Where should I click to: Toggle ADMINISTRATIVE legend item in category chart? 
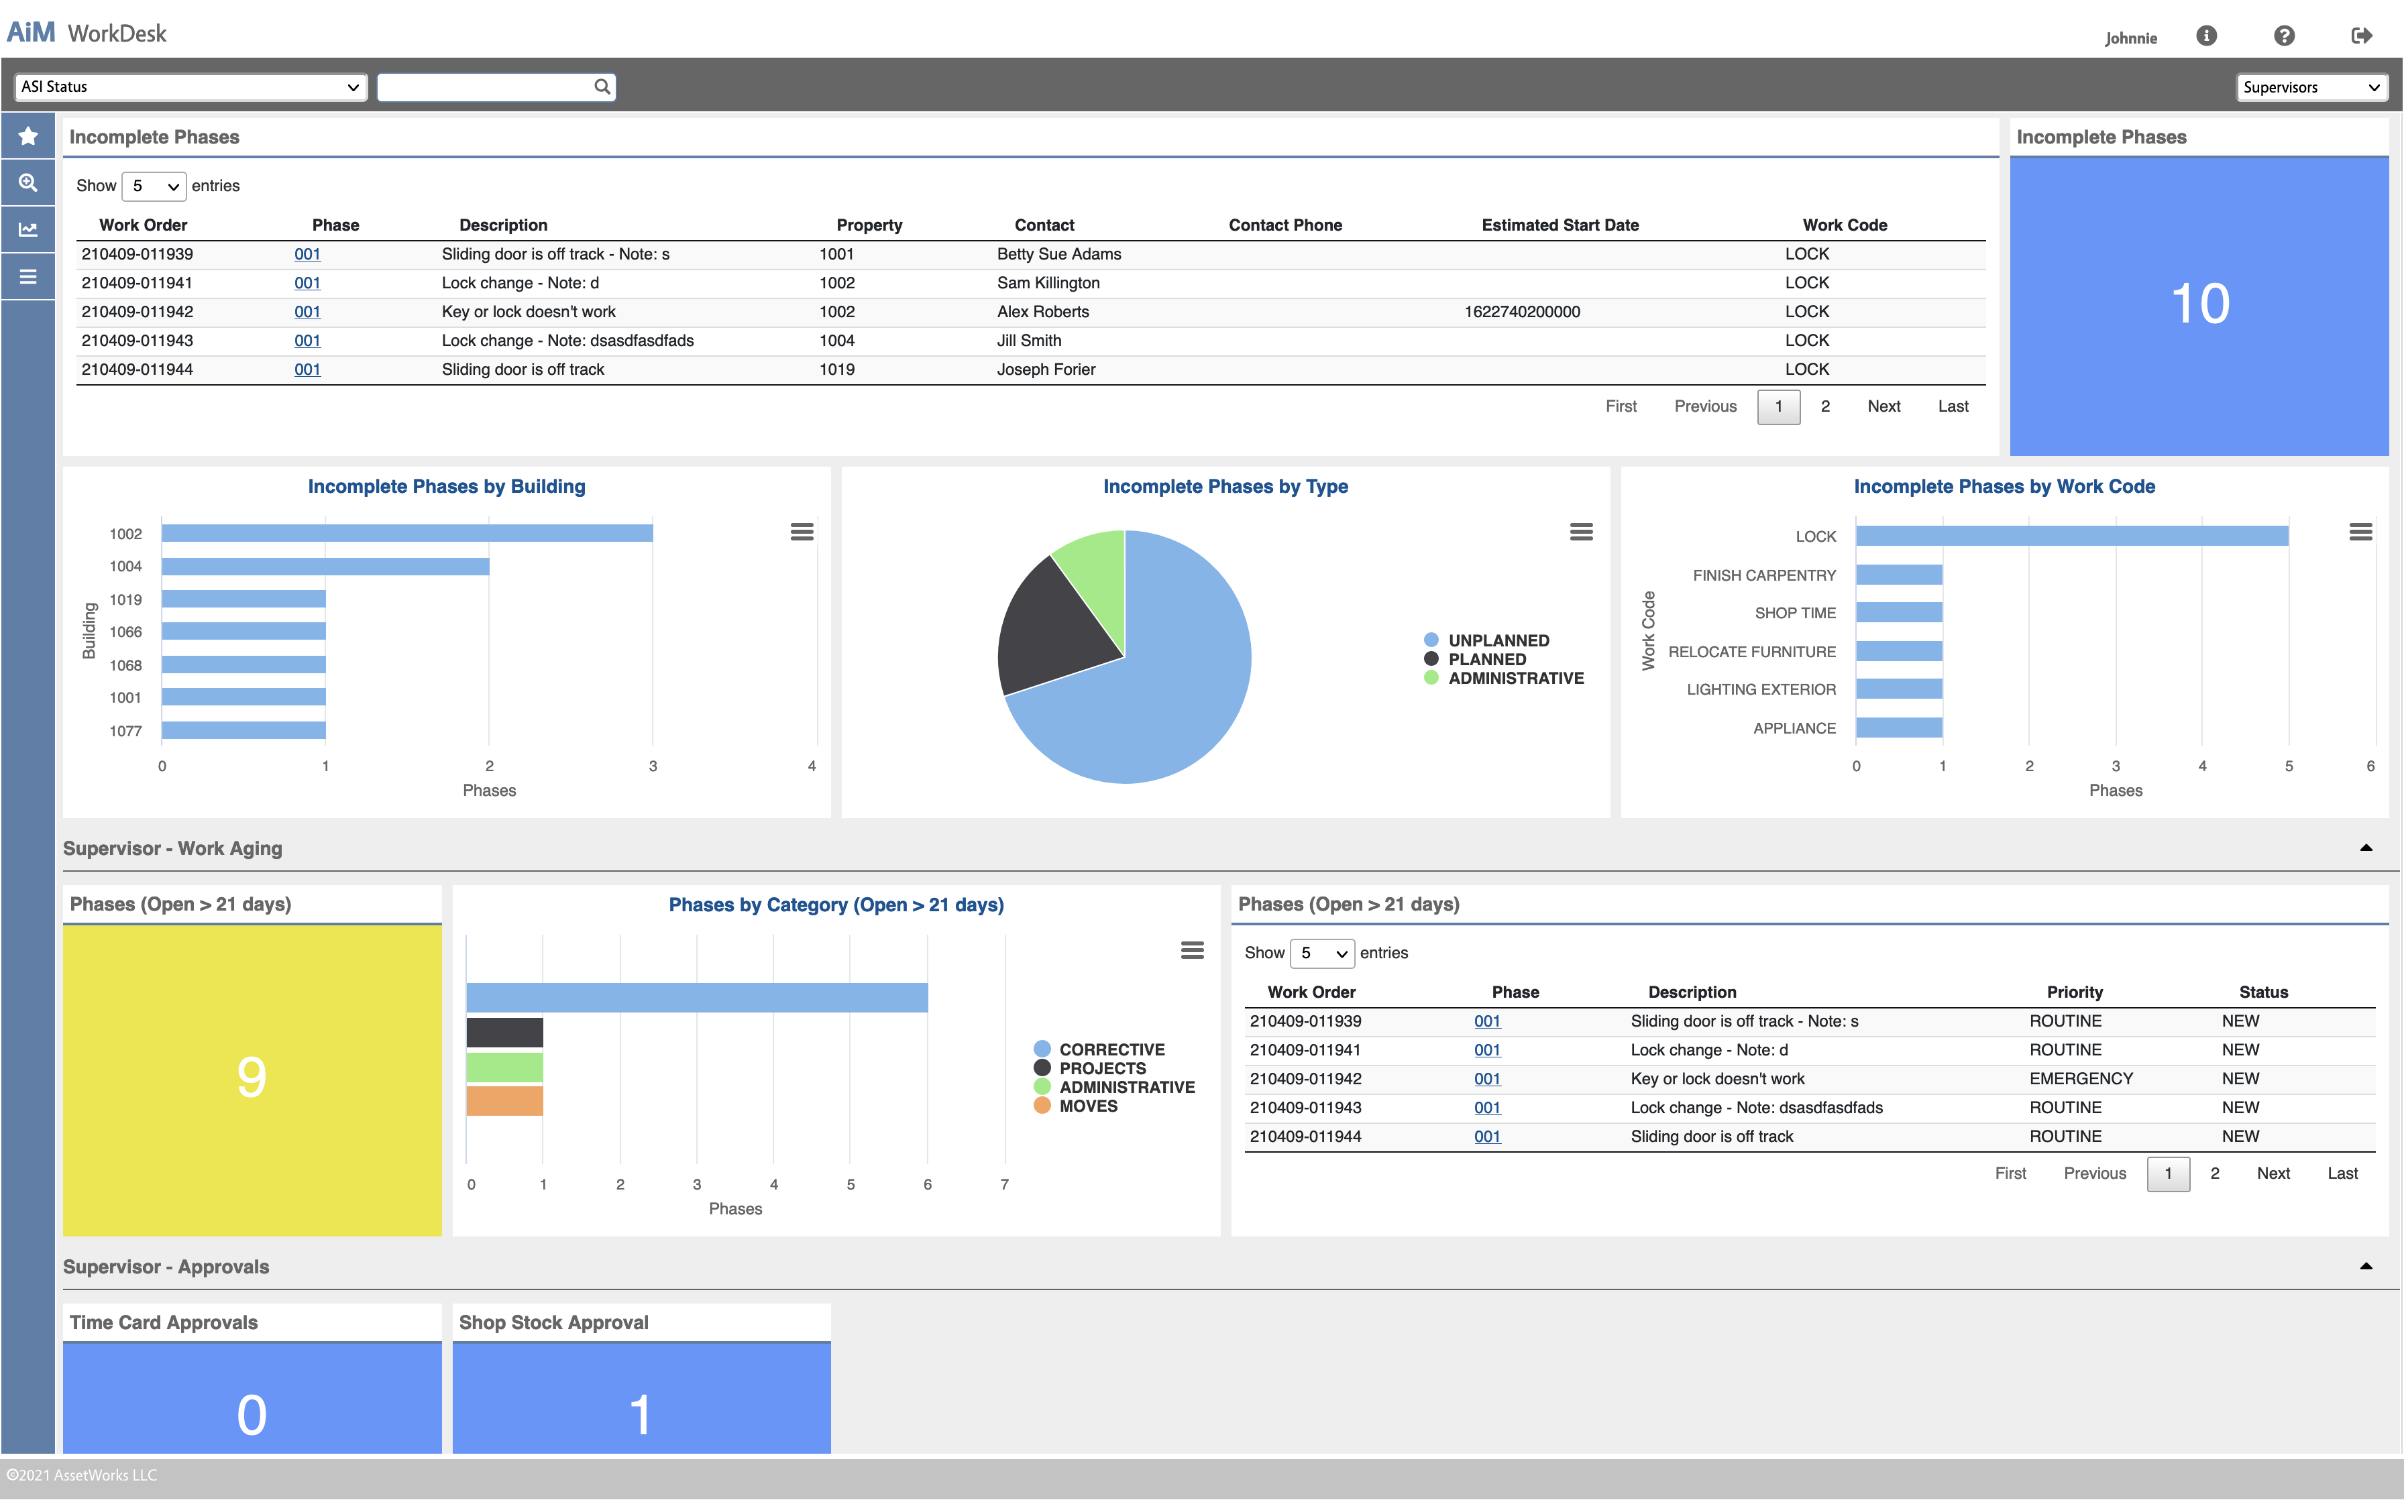click(x=1113, y=1088)
